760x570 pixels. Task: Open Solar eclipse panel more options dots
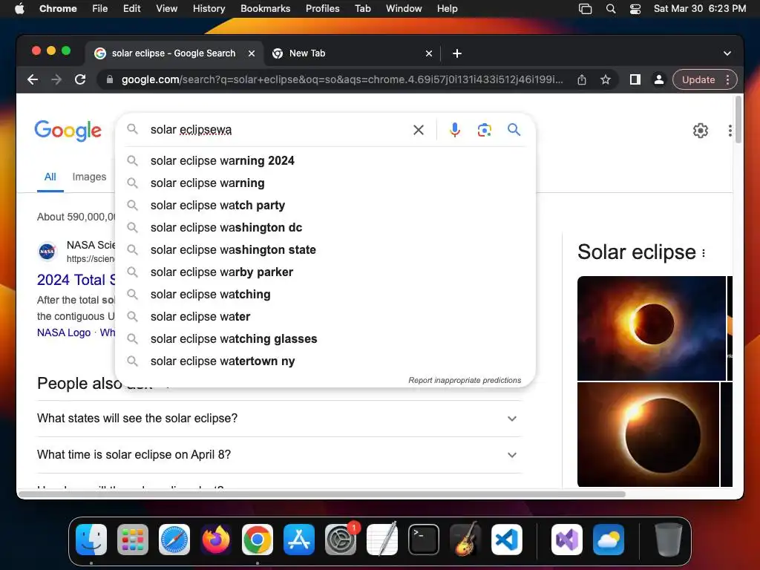704,253
